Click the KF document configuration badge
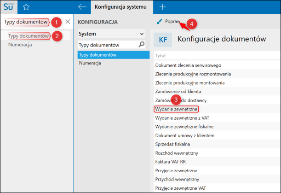281x193 pixels. point(163,40)
